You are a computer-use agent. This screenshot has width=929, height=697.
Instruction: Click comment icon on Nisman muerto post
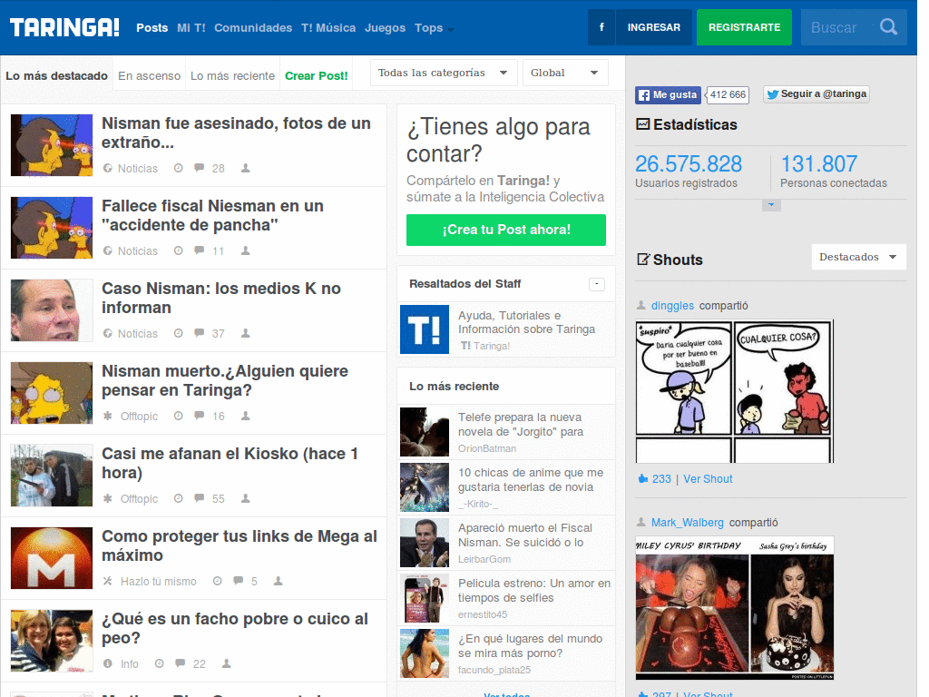(x=199, y=416)
